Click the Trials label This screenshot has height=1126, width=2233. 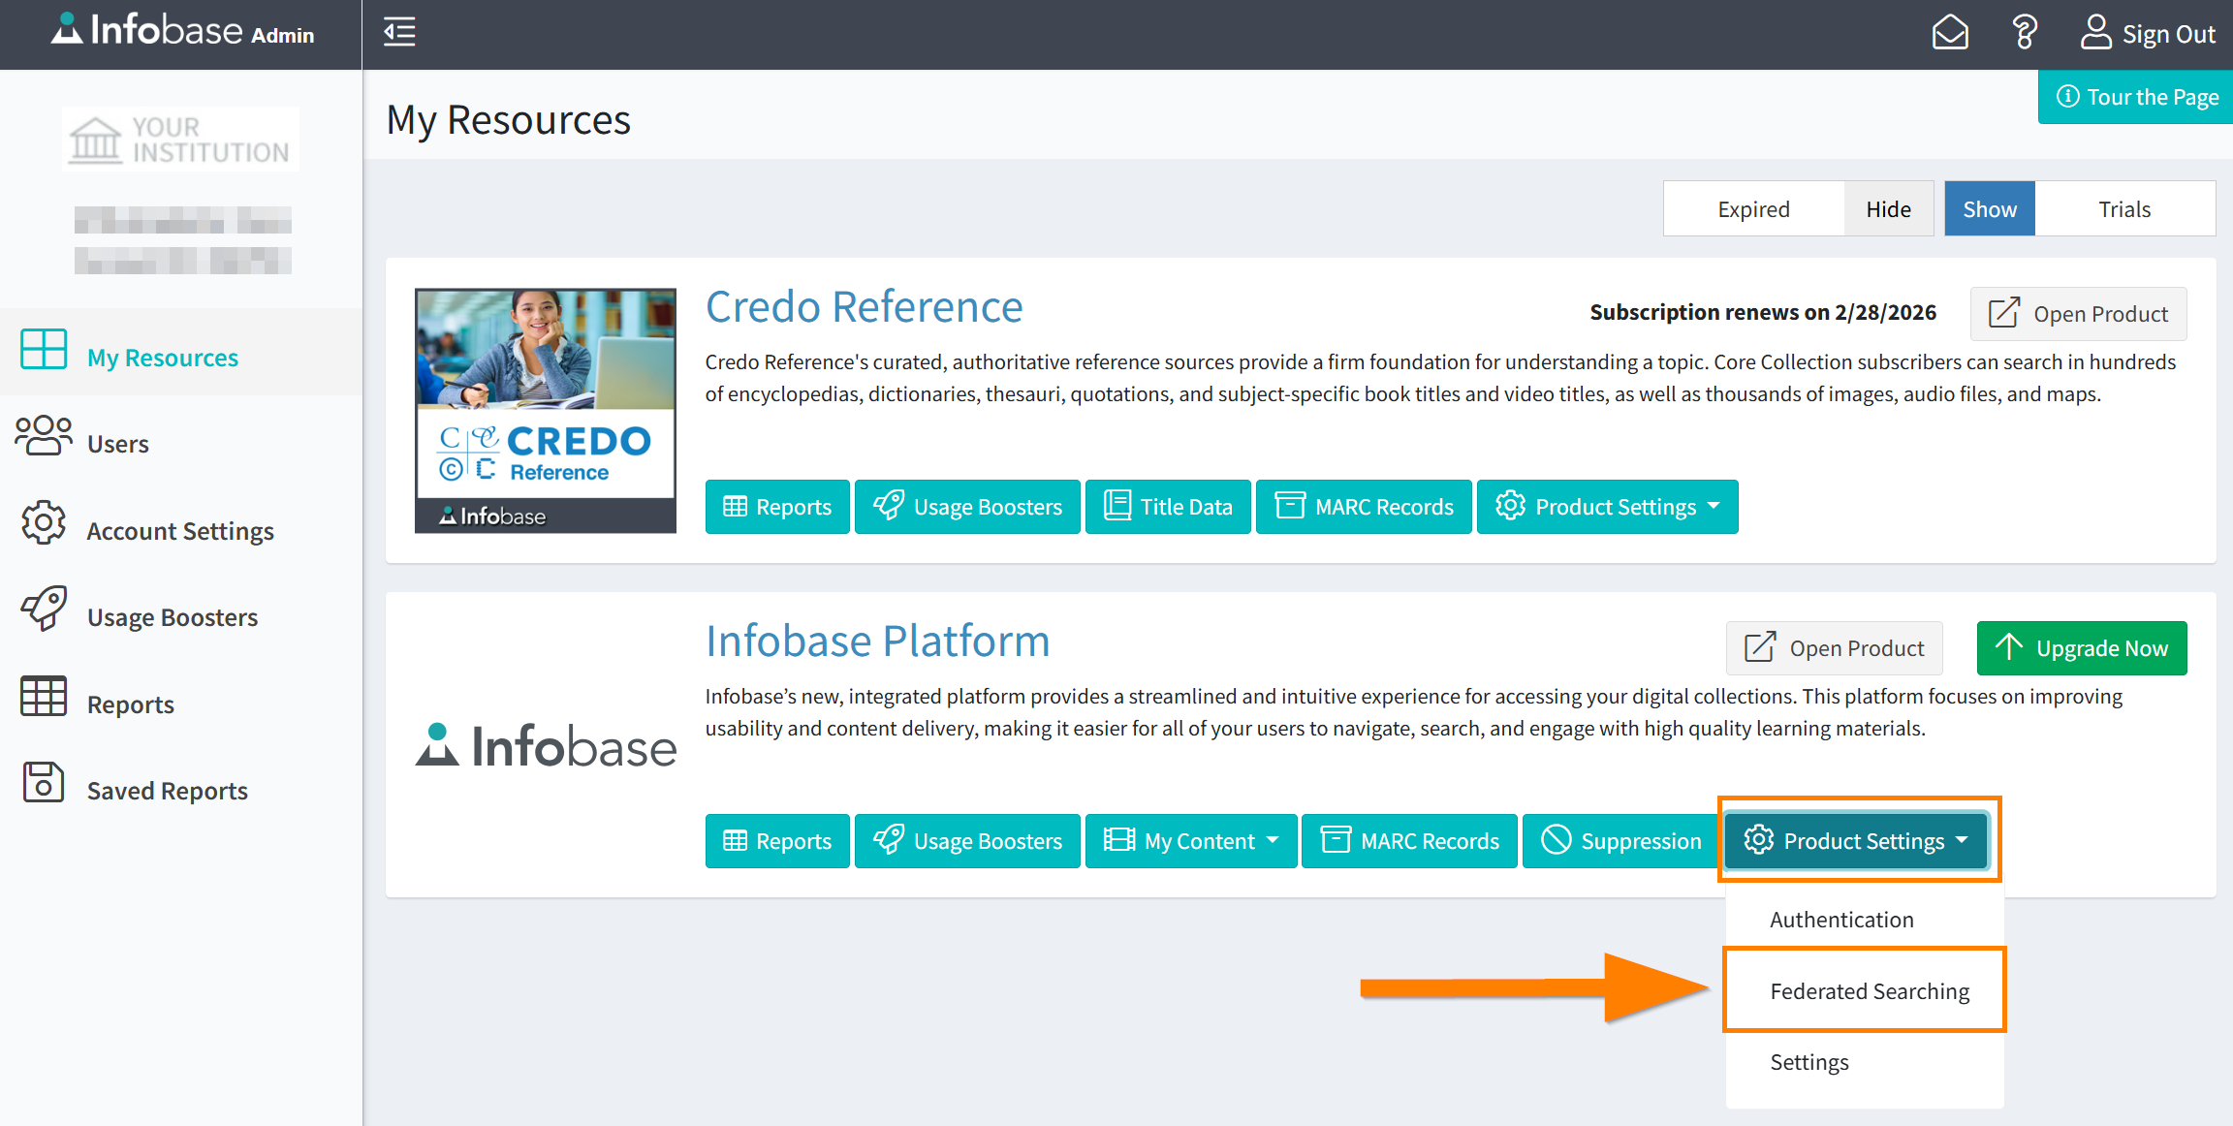coord(2124,209)
